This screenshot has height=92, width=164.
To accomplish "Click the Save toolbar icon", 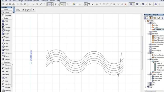I will point(10,4).
